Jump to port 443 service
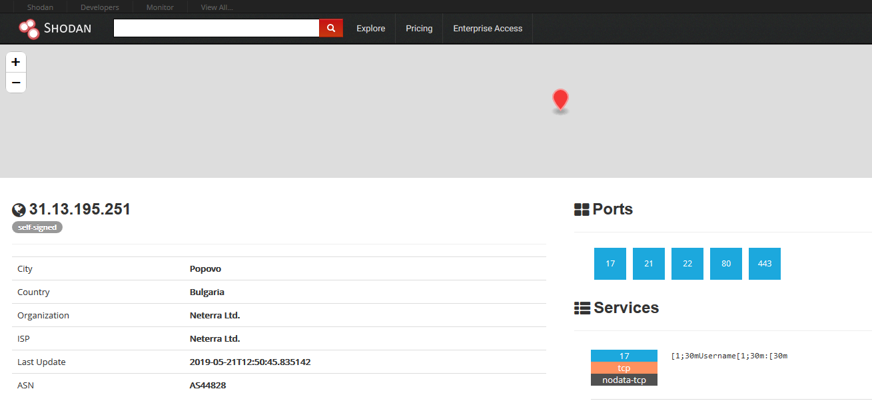Image resolution: width=872 pixels, height=401 pixels. click(x=765, y=264)
